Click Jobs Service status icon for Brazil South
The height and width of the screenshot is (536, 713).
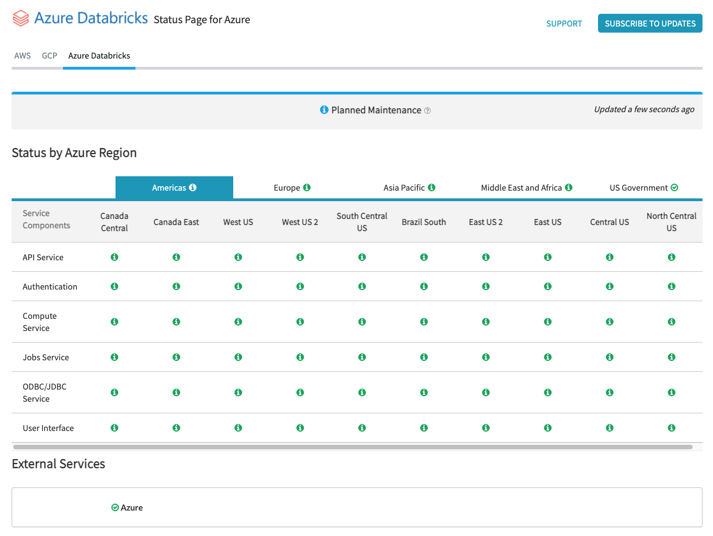coord(424,357)
